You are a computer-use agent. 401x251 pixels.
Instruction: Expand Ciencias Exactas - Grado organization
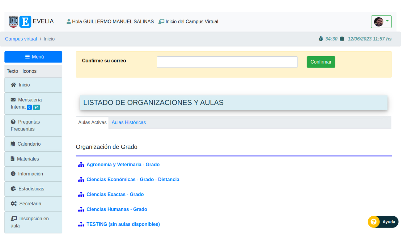115,194
